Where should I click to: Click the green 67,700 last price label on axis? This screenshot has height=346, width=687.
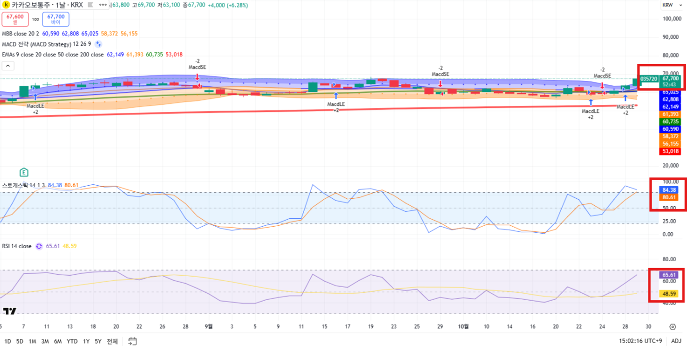[670, 78]
